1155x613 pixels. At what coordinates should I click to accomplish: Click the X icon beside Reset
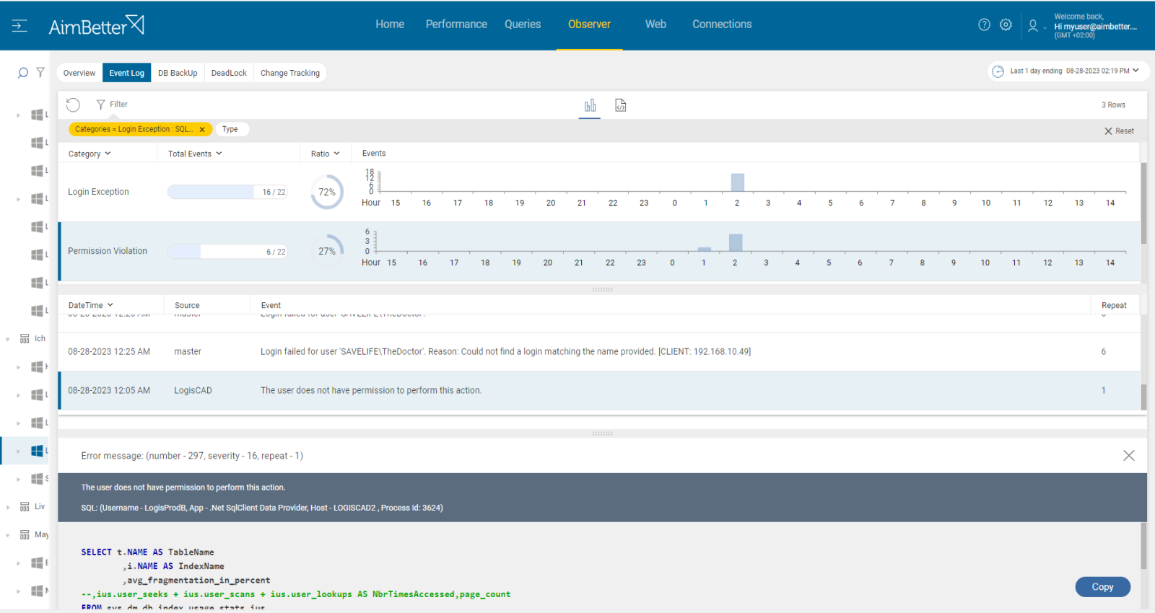(x=1108, y=131)
